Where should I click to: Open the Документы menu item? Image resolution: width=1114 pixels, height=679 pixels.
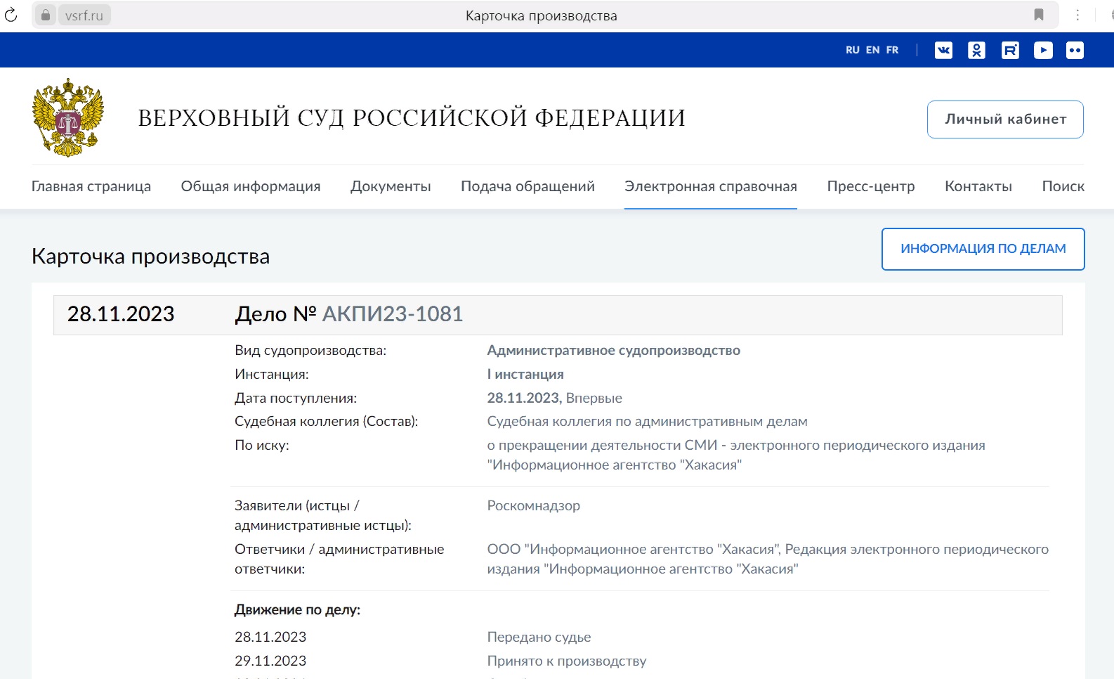pos(391,186)
